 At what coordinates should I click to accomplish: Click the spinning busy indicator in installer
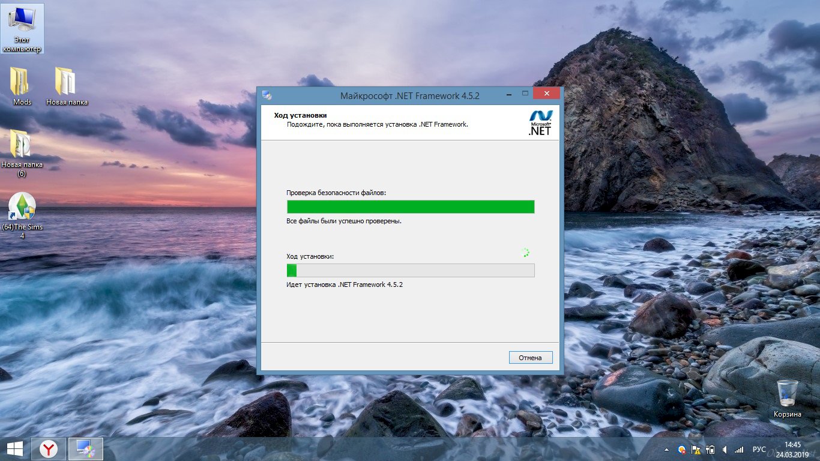pos(526,253)
